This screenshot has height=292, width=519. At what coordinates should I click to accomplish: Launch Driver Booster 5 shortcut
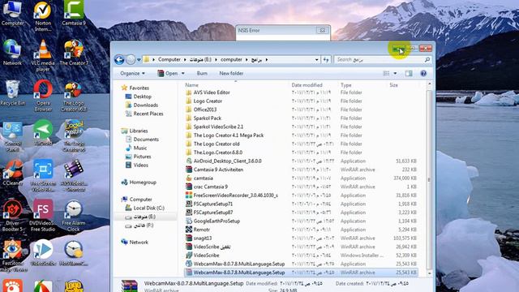pyautogui.click(x=12, y=216)
